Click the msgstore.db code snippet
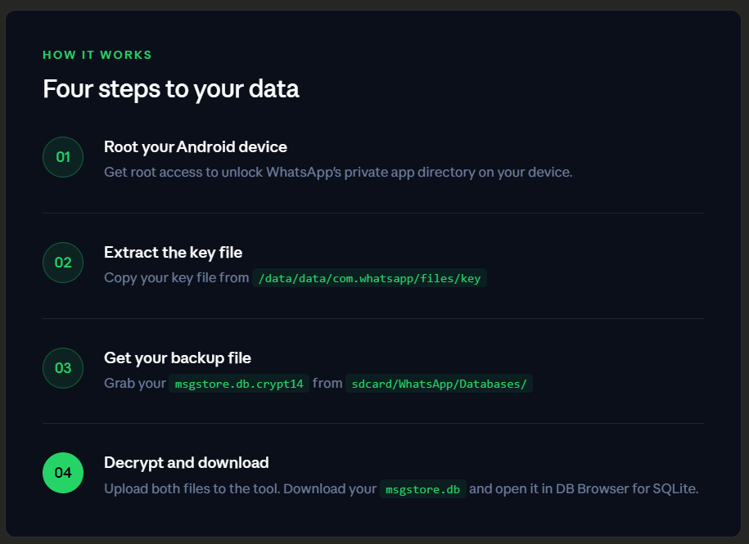The width and height of the screenshot is (749, 544). [x=422, y=489]
